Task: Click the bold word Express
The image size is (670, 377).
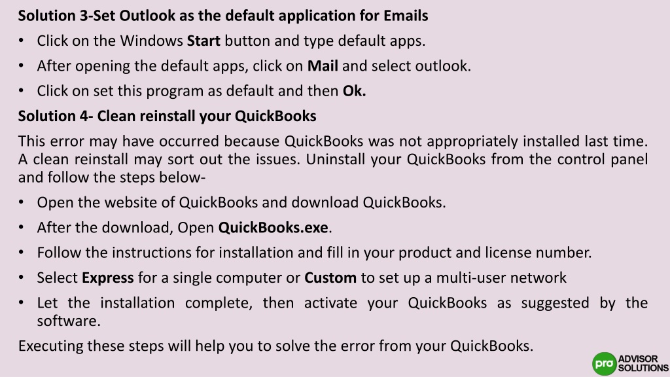Action: pos(108,278)
